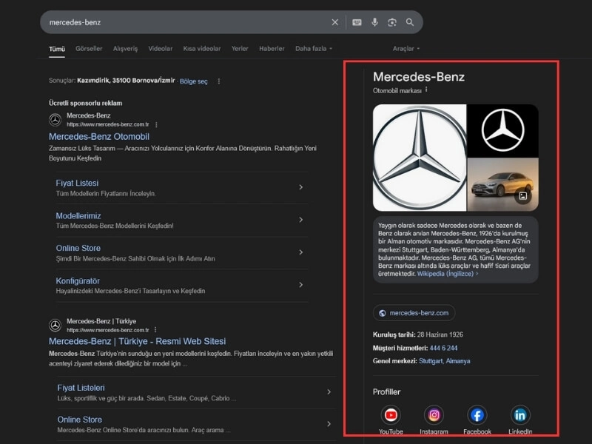Expand the Daha fazla dropdown

(313, 49)
